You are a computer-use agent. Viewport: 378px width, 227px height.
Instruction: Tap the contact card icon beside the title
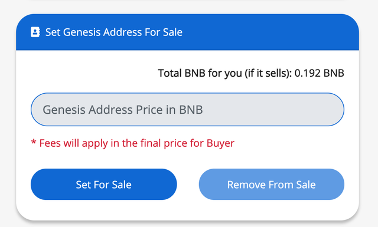point(35,32)
